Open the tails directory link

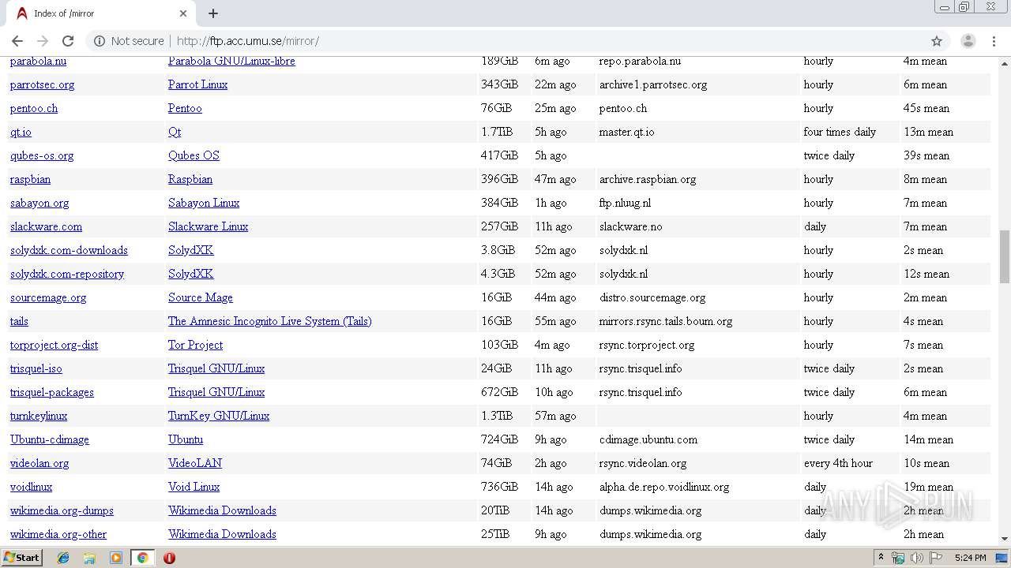(x=19, y=321)
